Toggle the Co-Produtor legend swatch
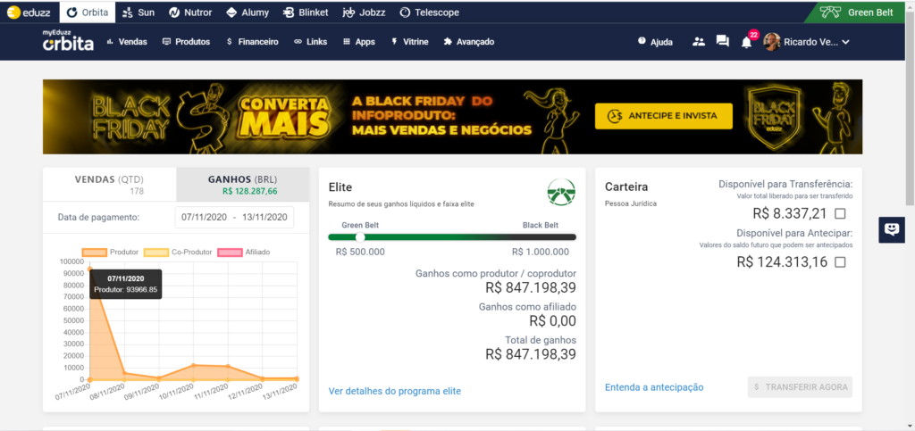Screen dimensions: 915x431 click(x=155, y=253)
